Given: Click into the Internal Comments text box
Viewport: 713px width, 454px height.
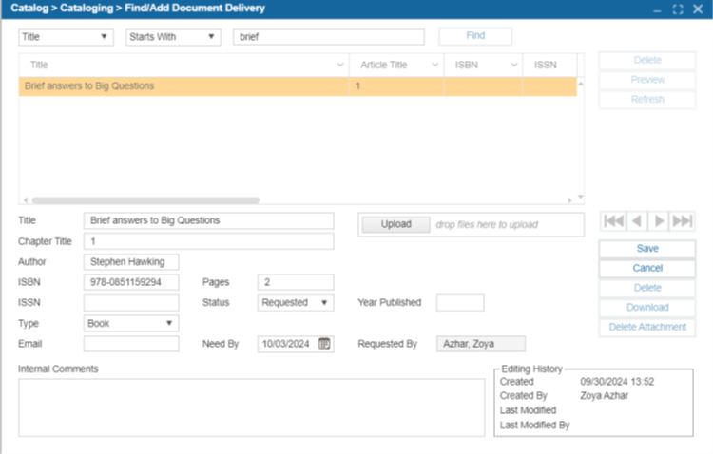Looking at the screenshot, I should pyautogui.click(x=251, y=407).
